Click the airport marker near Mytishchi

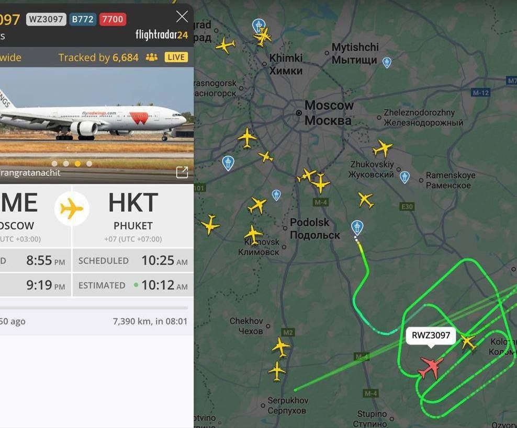click(x=387, y=62)
